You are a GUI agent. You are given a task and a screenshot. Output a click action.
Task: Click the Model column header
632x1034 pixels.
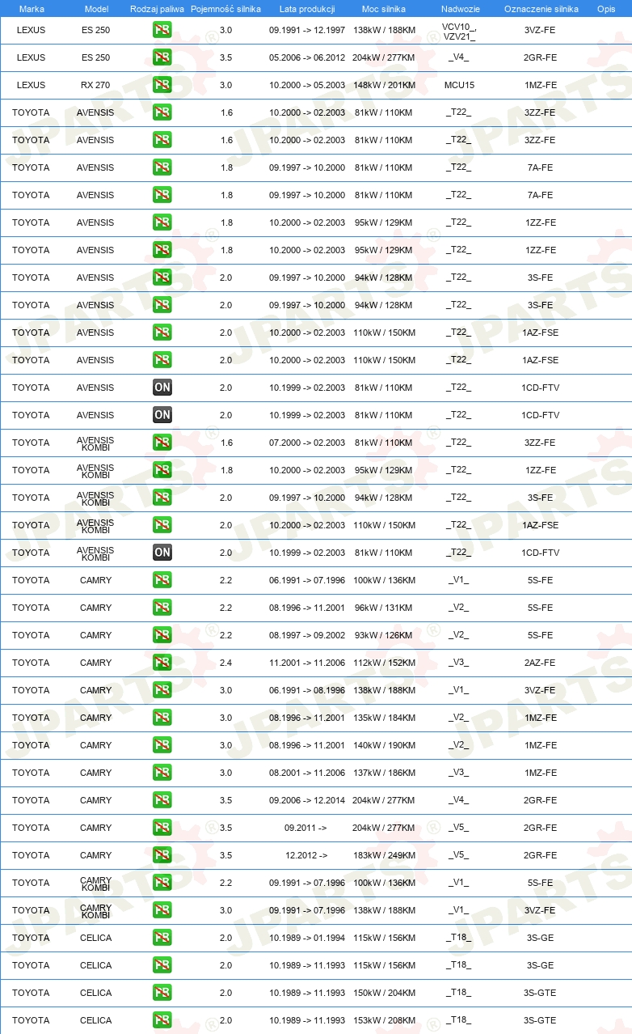tap(96, 9)
